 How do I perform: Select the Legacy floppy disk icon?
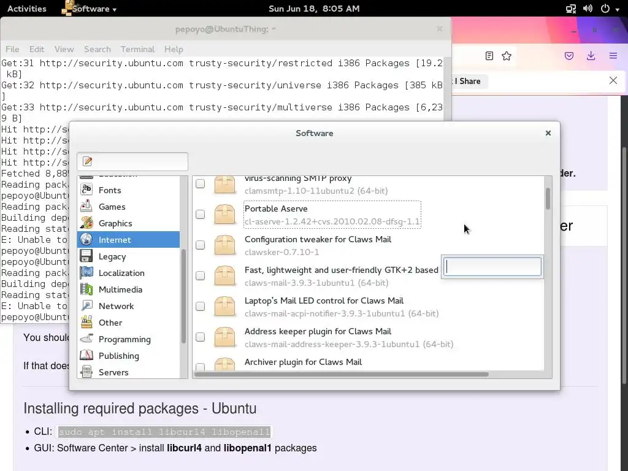(x=86, y=256)
